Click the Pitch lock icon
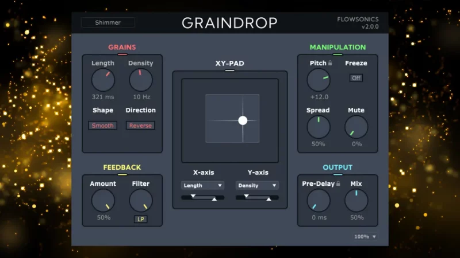The height and width of the screenshot is (258, 460). click(331, 63)
